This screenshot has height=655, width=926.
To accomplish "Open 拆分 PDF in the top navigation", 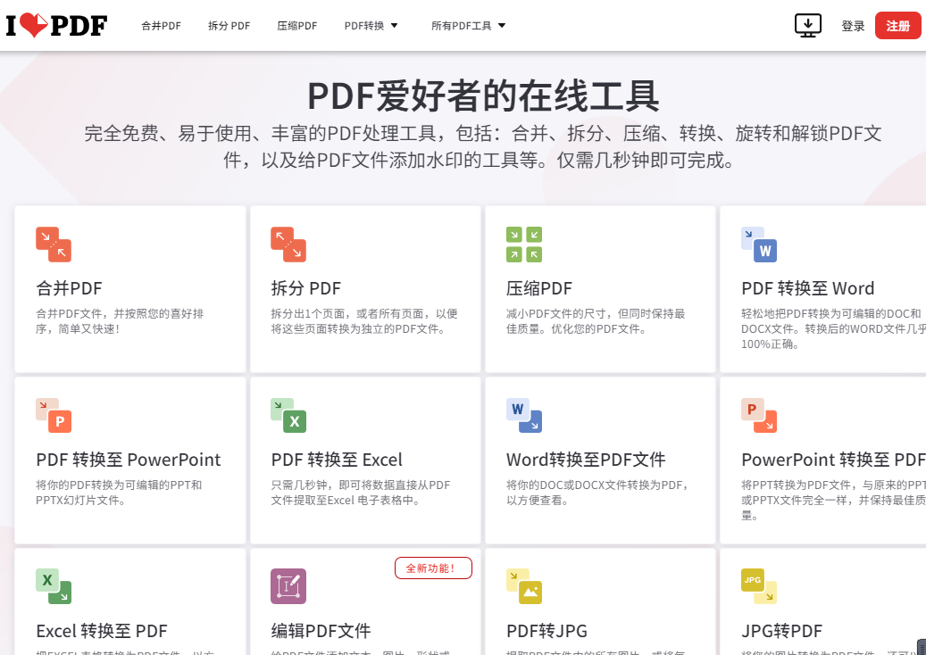I will coord(229,25).
